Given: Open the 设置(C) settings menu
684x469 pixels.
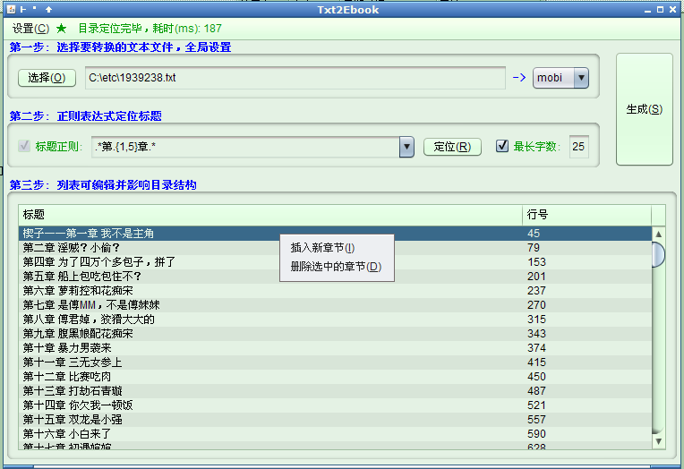Looking at the screenshot, I should 30,29.
